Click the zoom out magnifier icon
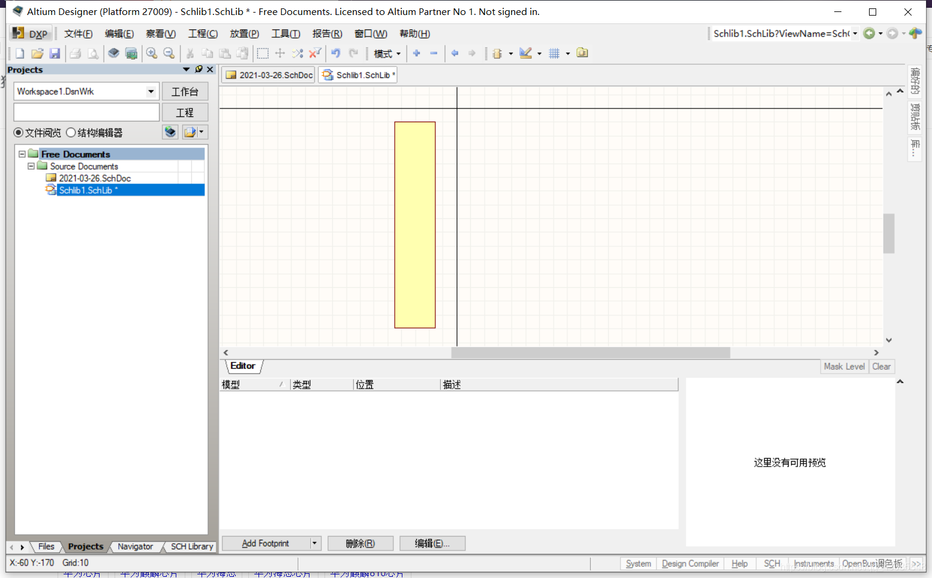The image size is (932, 578). (x=169, y=53)
